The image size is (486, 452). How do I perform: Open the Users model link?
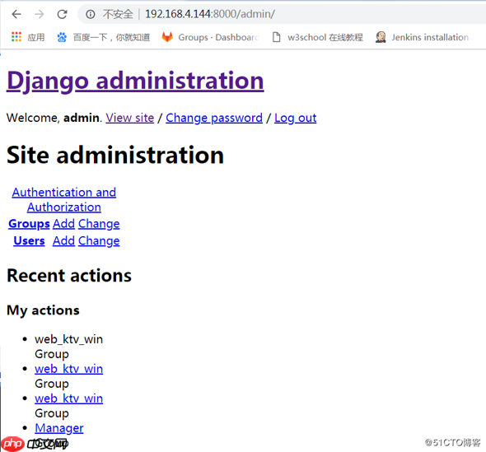(29, 240)
